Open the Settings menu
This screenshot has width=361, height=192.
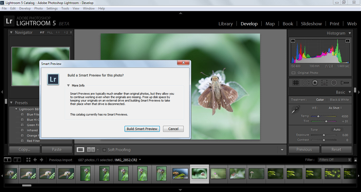coord(52,8)
